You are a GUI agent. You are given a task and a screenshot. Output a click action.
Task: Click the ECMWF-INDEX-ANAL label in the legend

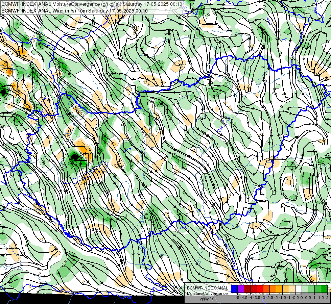click(208, 288)
